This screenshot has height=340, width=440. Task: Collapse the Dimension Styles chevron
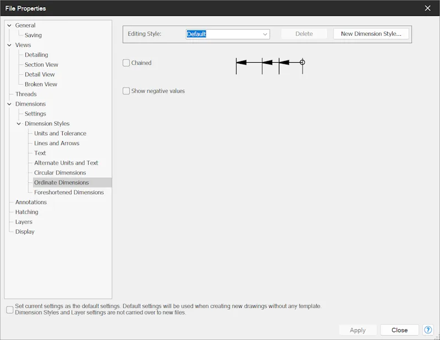19,124
